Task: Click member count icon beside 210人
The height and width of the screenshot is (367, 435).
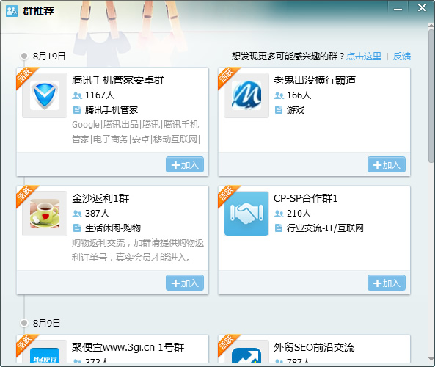Action: pos(279,214)
